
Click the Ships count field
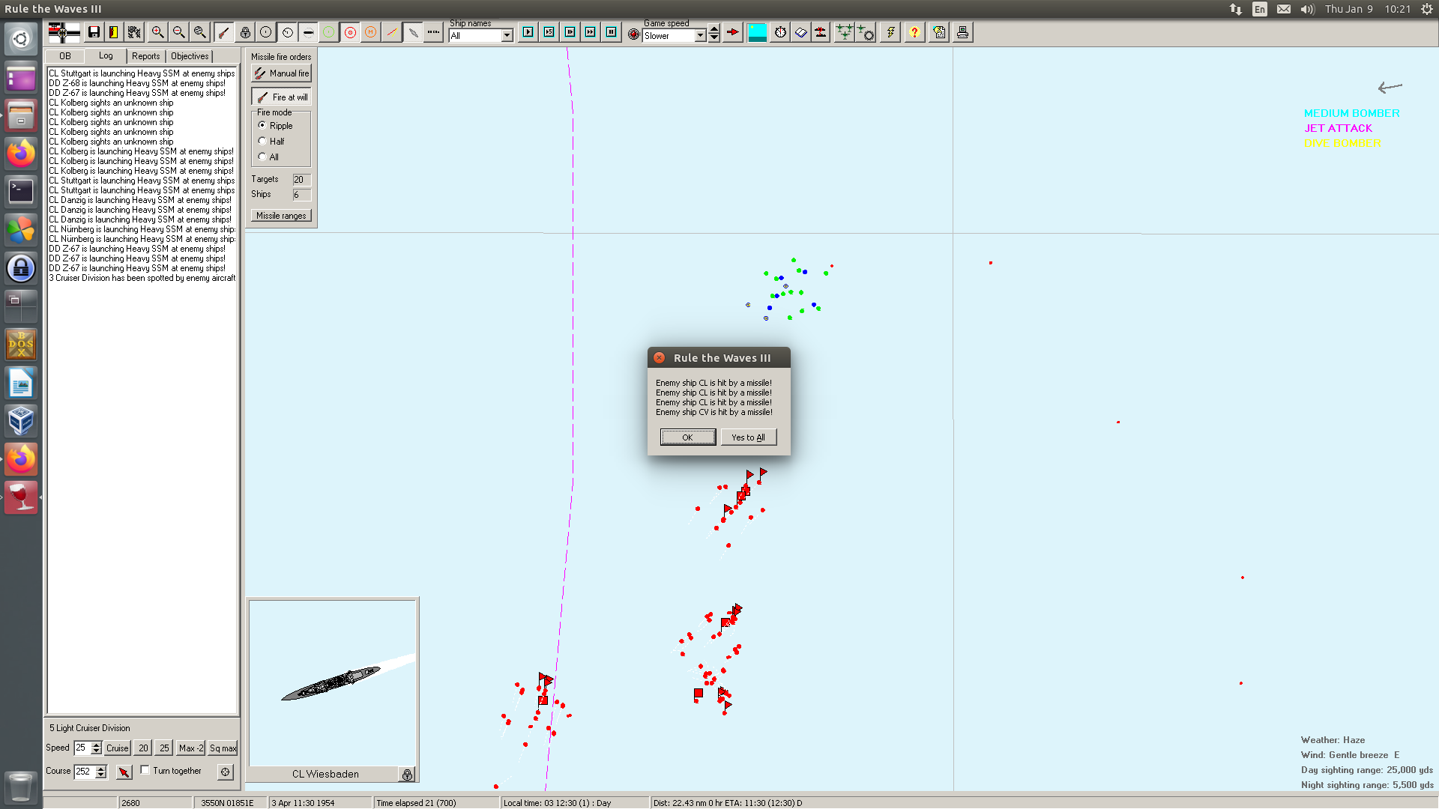point(301,195)
